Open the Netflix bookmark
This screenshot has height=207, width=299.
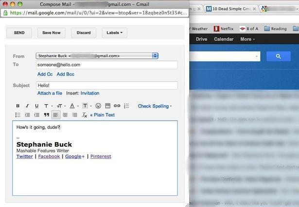pyautogui.click(x=224, y=29)
